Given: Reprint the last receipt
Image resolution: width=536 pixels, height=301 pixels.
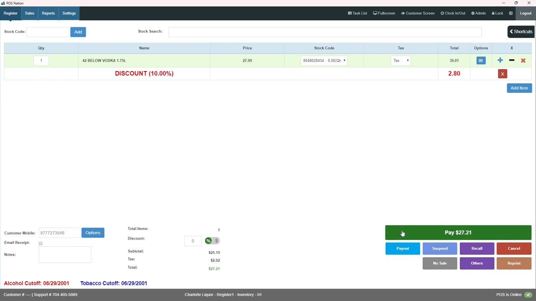Looking at the screenshot, I should click(x=514, y=263).
